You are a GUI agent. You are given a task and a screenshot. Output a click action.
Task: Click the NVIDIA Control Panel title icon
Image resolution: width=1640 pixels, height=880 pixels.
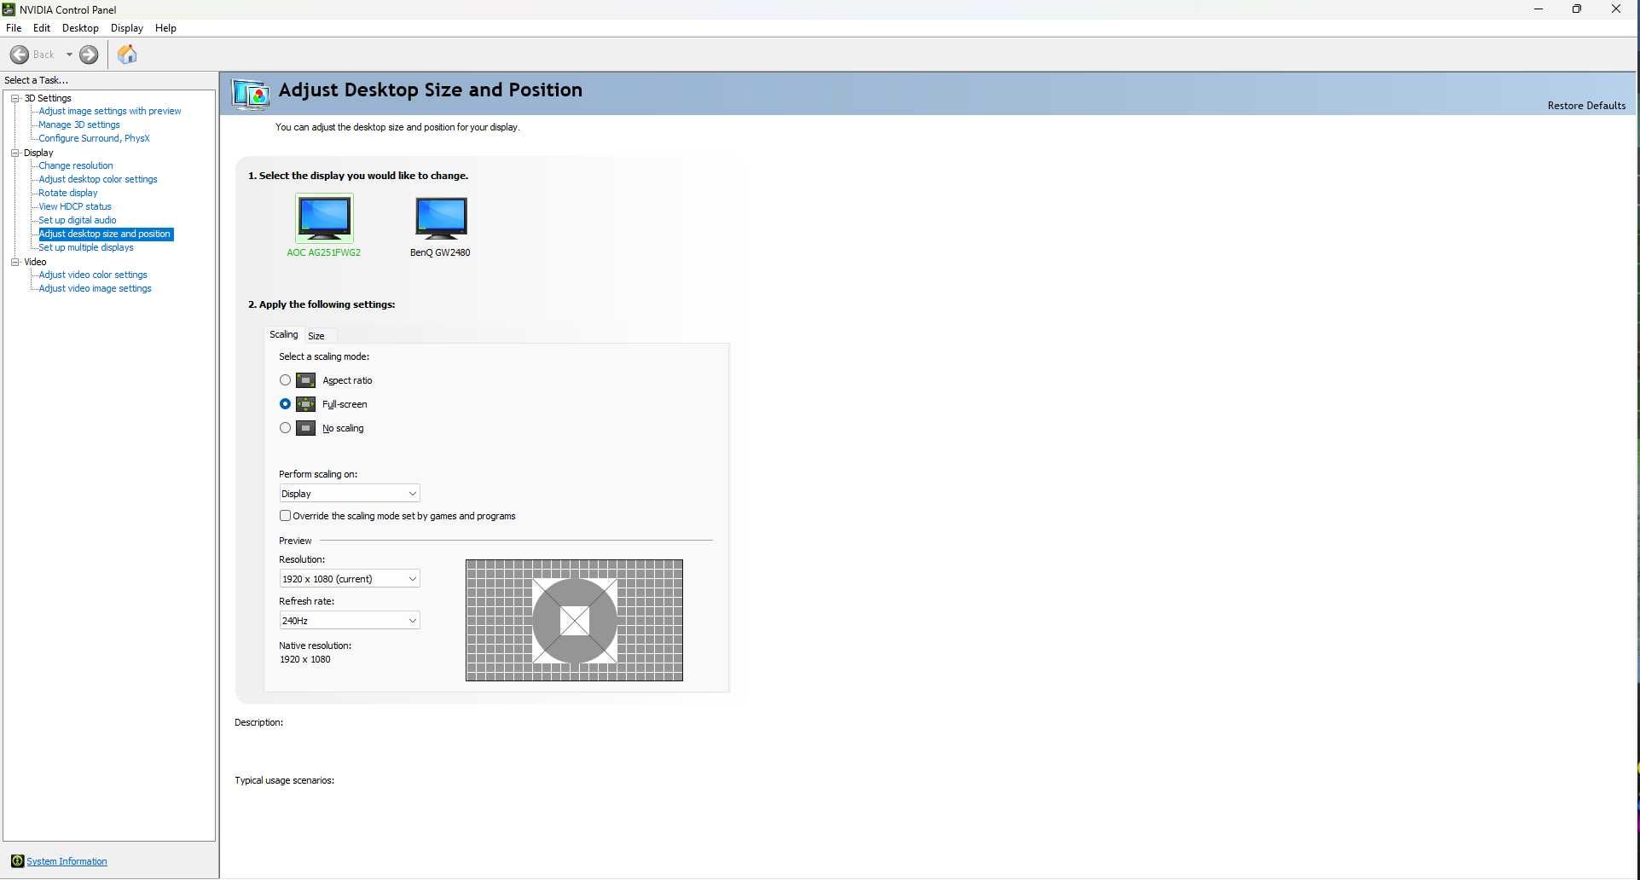[x=9, y=9]
